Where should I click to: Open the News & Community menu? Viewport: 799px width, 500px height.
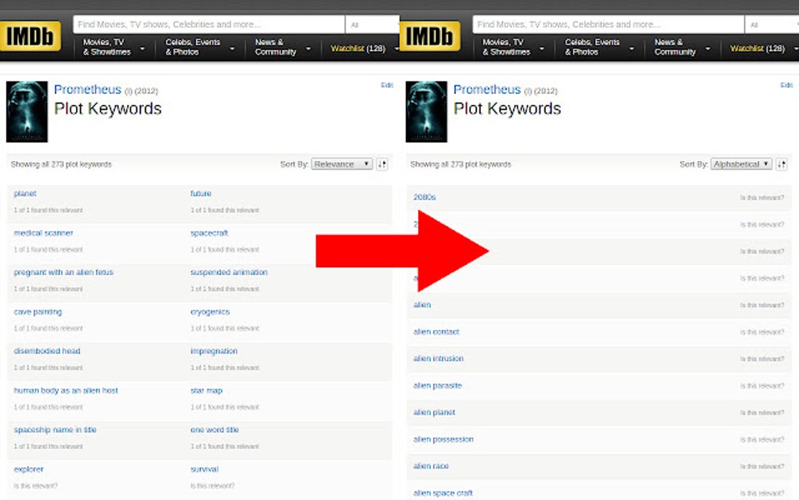tap(277, 47)
